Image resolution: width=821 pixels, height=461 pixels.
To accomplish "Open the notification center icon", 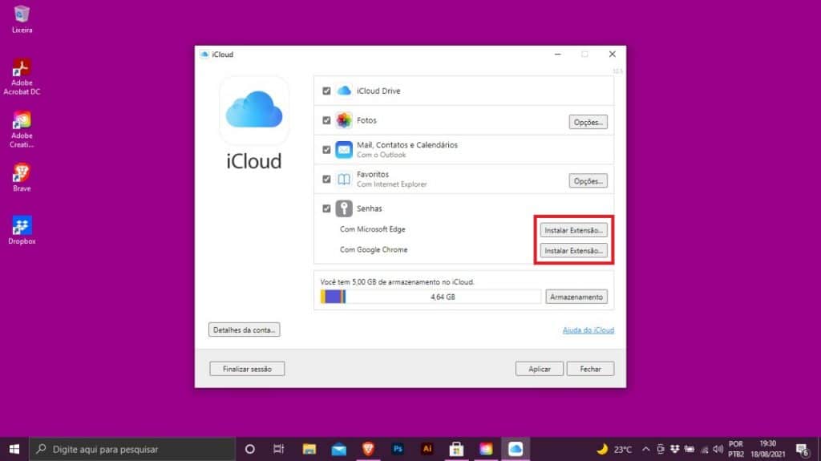I will 802,449.
